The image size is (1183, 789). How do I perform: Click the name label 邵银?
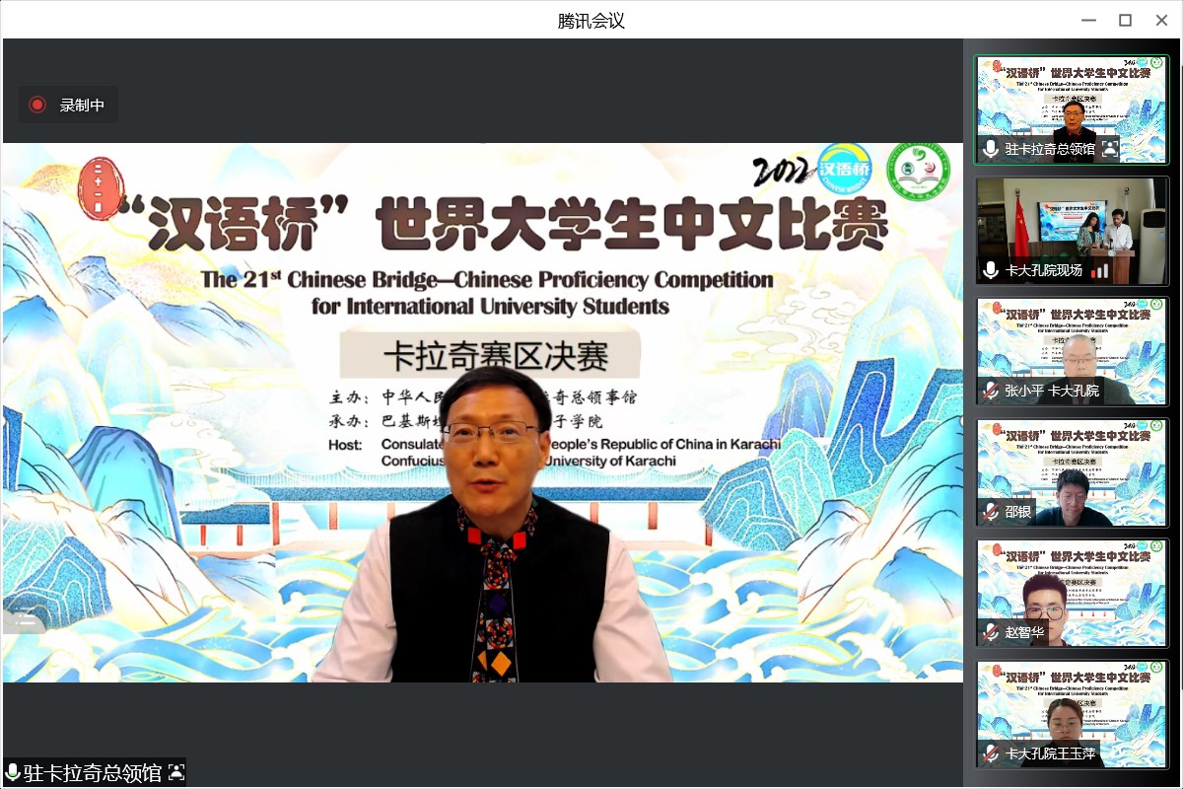pos(1018,512)
